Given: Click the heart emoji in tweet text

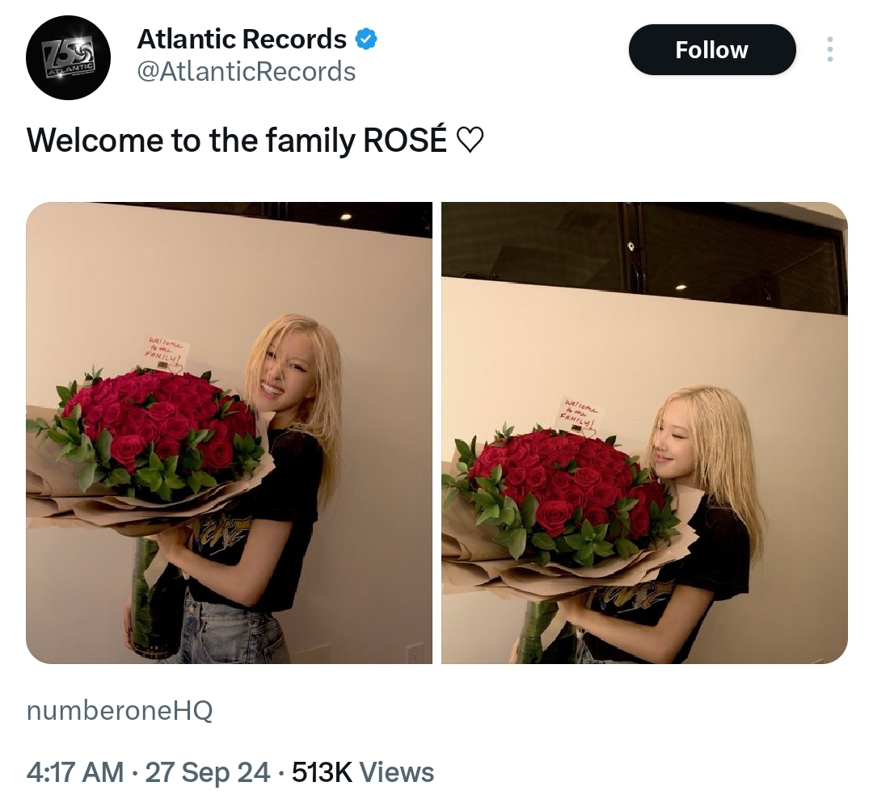Looking at the screenshot, I should (470, 141).
